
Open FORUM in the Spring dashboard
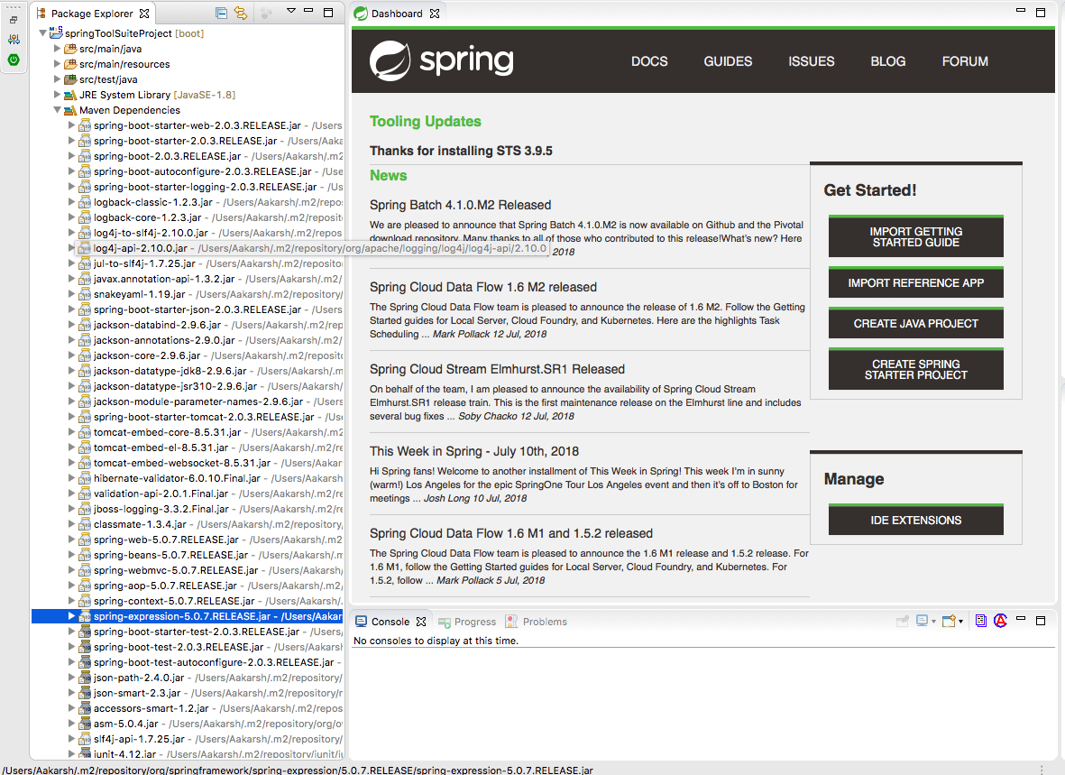click(x=965, y=61)
